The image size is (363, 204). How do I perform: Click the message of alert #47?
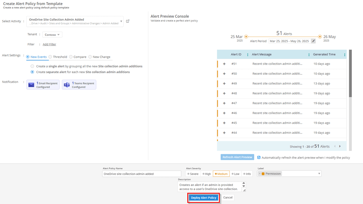click(x=277, y=103)
